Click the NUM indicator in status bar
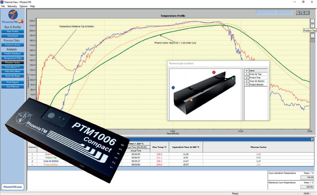Screen dimensions: 317x195 coord(307,194)
